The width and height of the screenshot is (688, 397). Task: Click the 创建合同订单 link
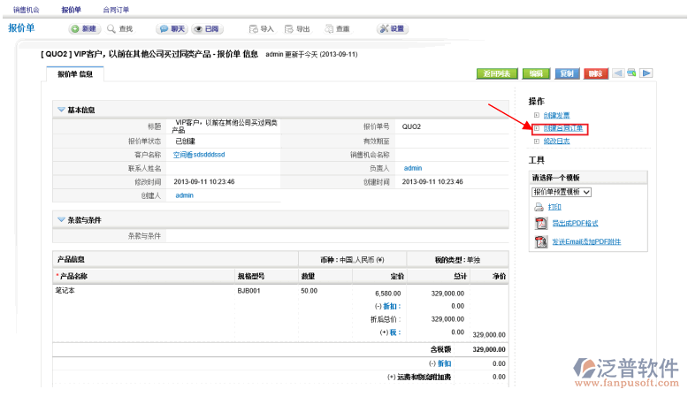click(x=562, y=129)
